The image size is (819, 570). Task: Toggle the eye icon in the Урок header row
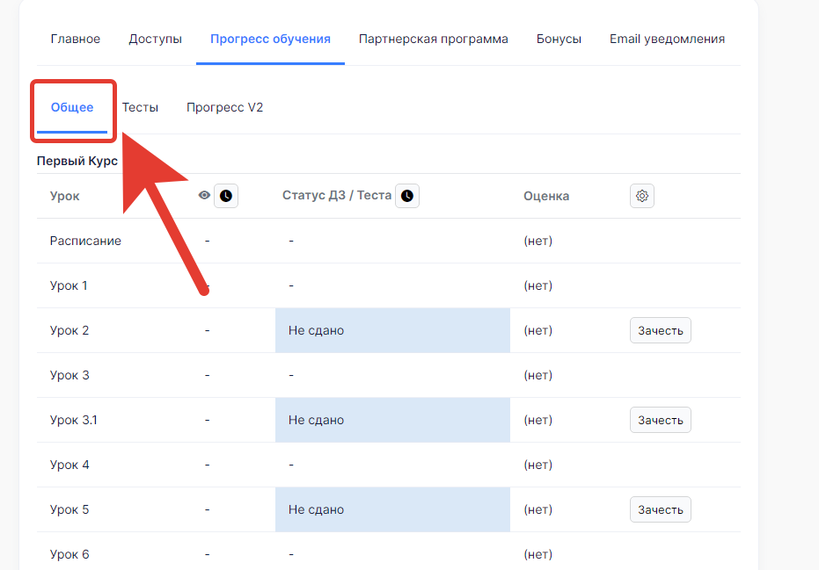[x=204, y=195]
